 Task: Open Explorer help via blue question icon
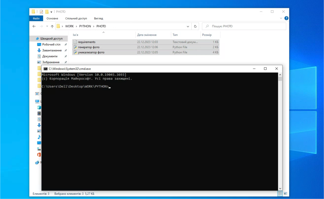pos(286,18)
